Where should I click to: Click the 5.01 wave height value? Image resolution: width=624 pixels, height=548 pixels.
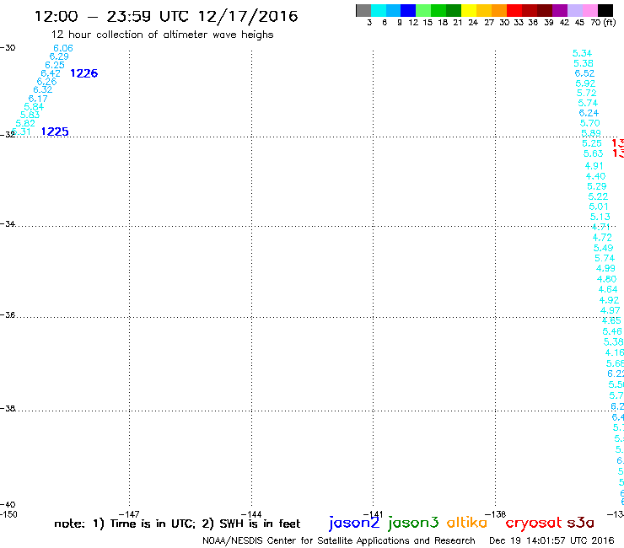pyautogui.click(x=599, y=207)
